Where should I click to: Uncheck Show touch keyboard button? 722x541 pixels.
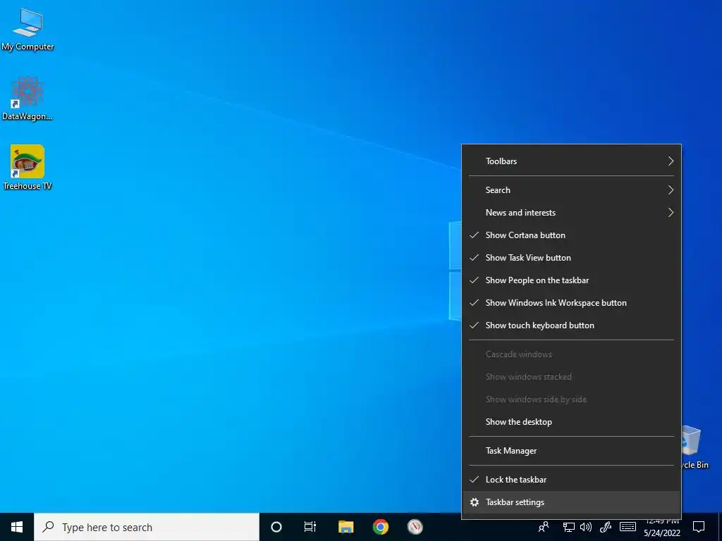(571, 325)
